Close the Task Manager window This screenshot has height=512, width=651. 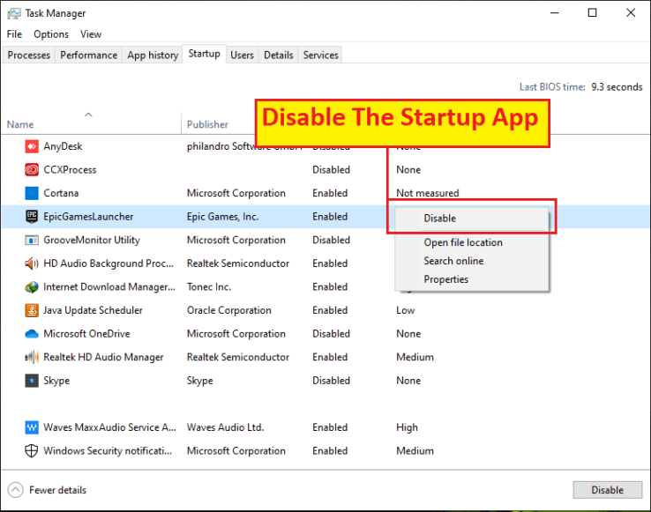631,13
